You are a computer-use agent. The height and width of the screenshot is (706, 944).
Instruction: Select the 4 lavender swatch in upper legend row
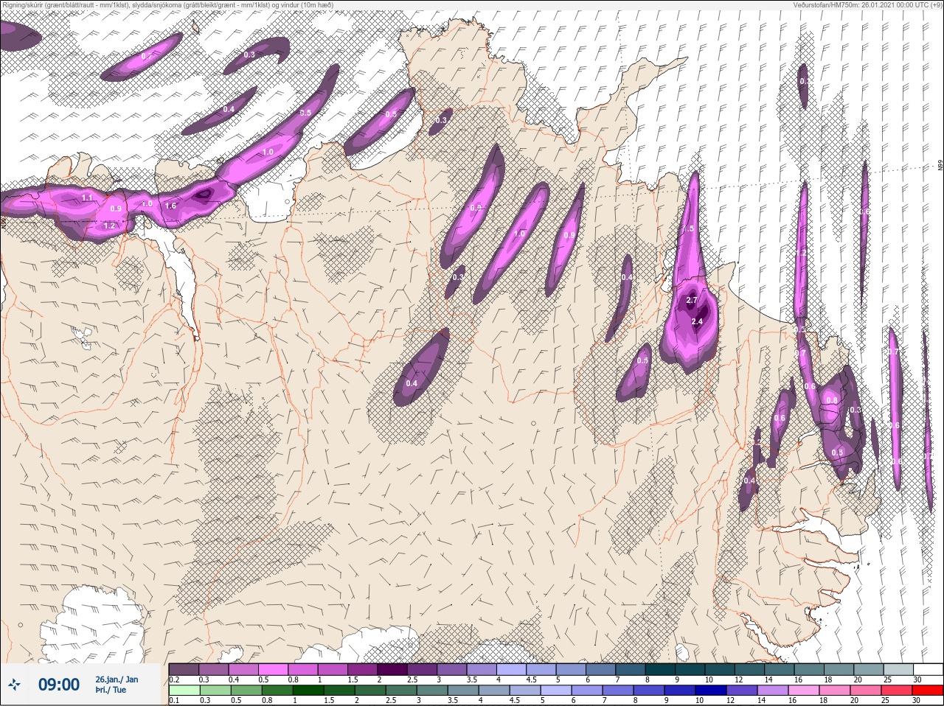pyautogui.click(x=512, y=668)
